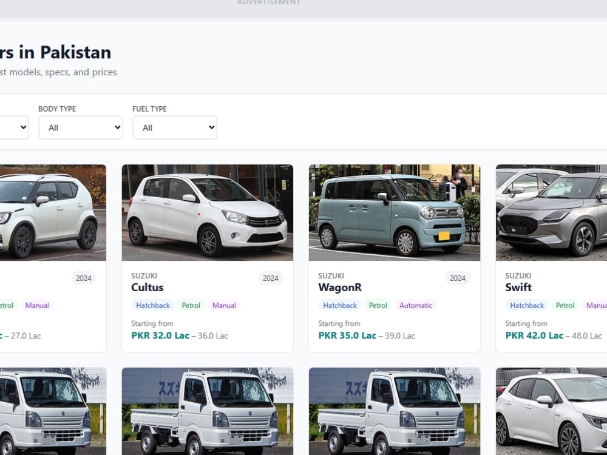Click the PKR 42.0 Lac price
607x455 pixels.
[x=534, y=335]
